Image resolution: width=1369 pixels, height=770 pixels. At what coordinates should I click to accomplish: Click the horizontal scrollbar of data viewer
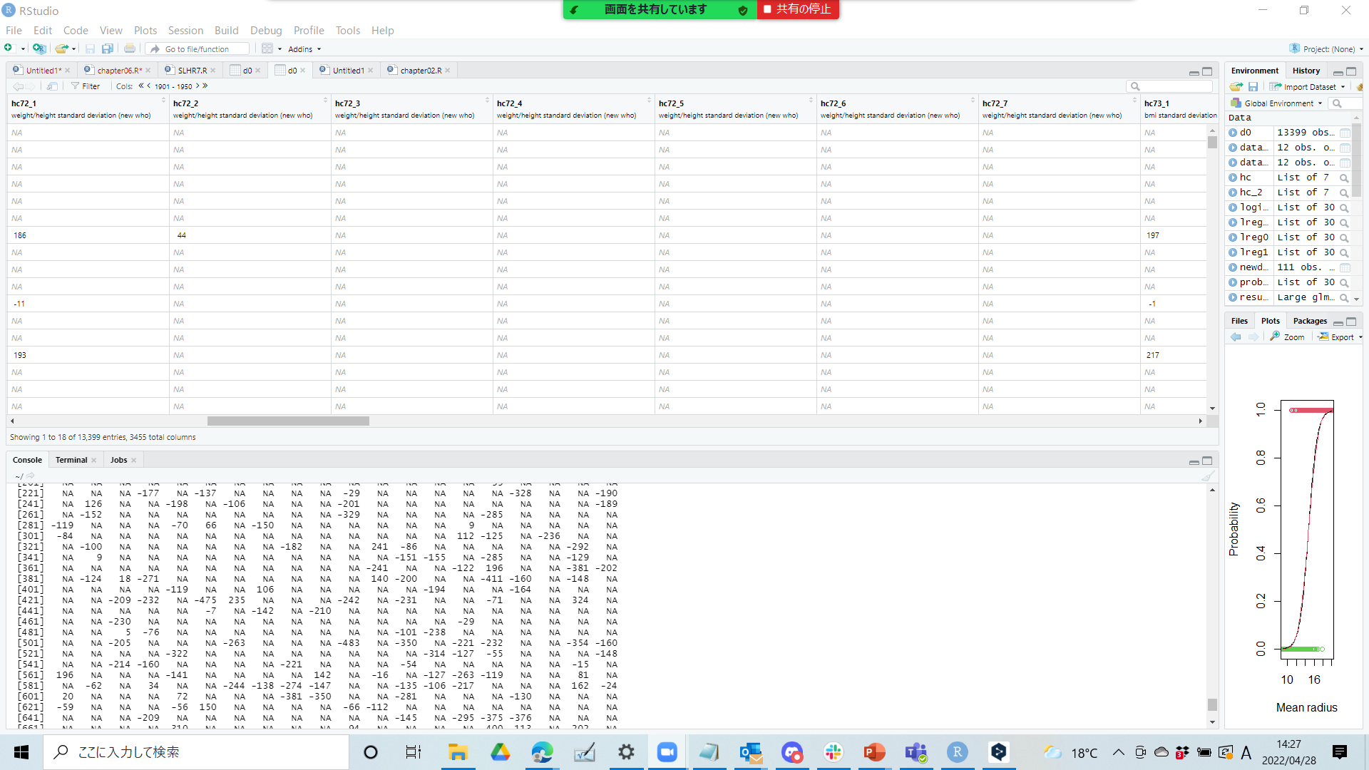point(288,421)
